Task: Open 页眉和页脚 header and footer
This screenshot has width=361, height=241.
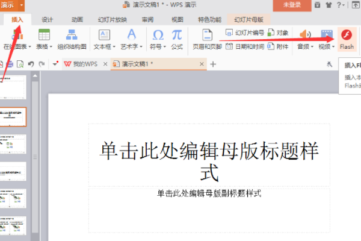Action: [207, 39]
